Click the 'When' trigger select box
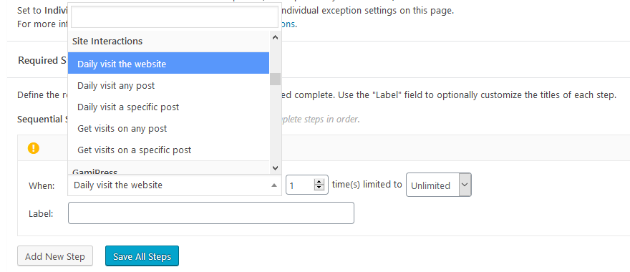The image size is (630, 272). pyautogui.click(x=175, y=185)
